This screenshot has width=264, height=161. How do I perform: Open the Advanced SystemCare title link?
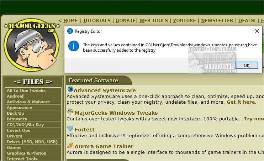coord(105,90)
